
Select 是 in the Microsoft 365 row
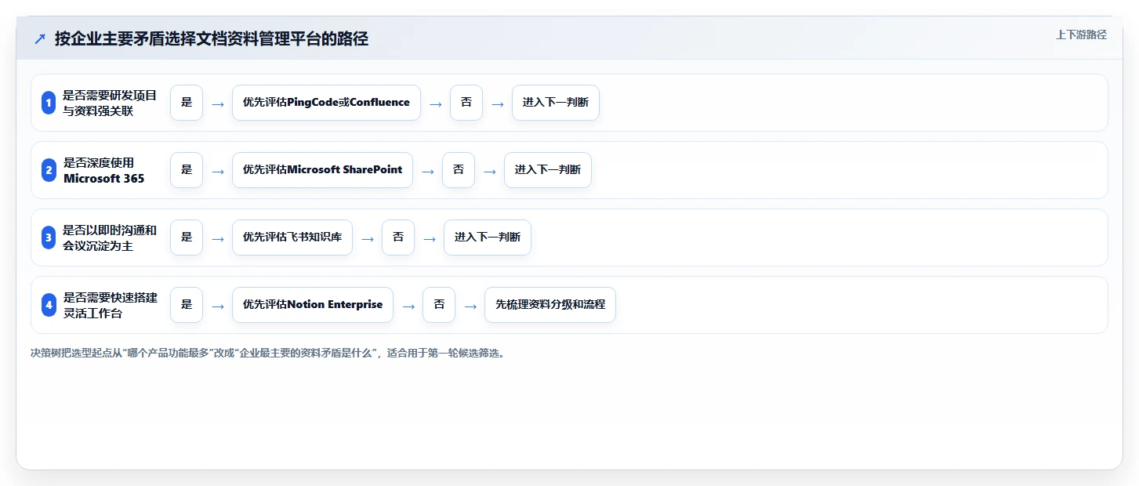187,170
